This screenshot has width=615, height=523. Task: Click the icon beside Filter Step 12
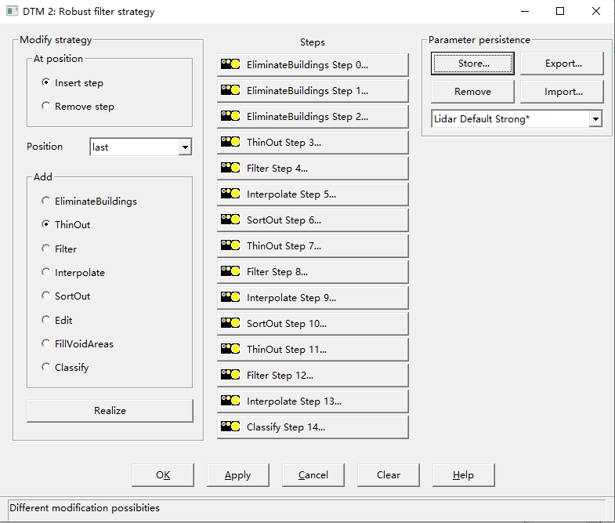(230, 376)
